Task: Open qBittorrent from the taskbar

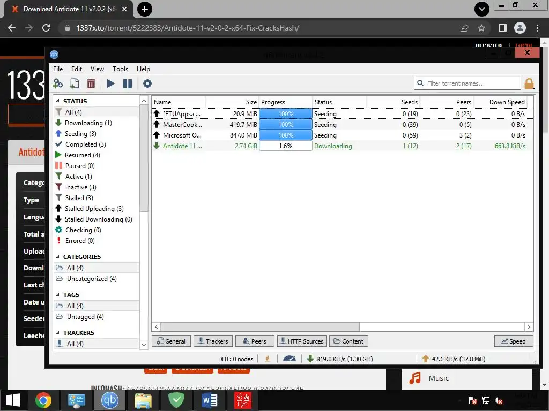Action: [x=110, y=400]
